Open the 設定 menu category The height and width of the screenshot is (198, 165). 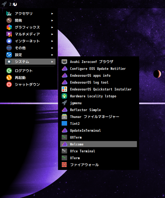point(30,55)
